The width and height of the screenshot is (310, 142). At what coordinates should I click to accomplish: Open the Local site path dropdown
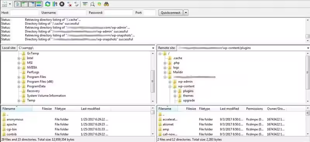point(153,48)
